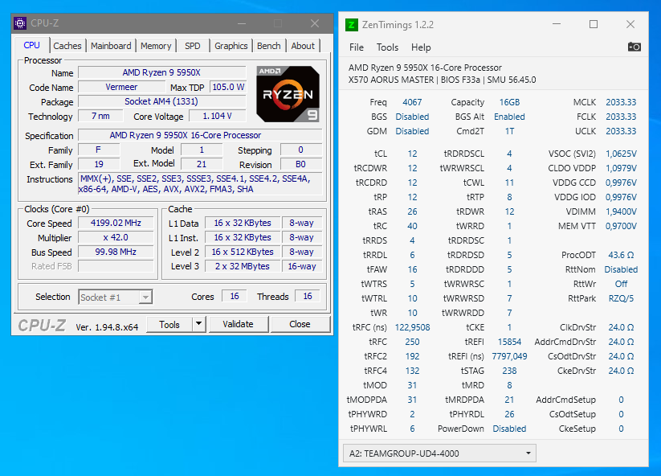Click the AMD Ryzen 9 logo image

[x=288, y=94]
